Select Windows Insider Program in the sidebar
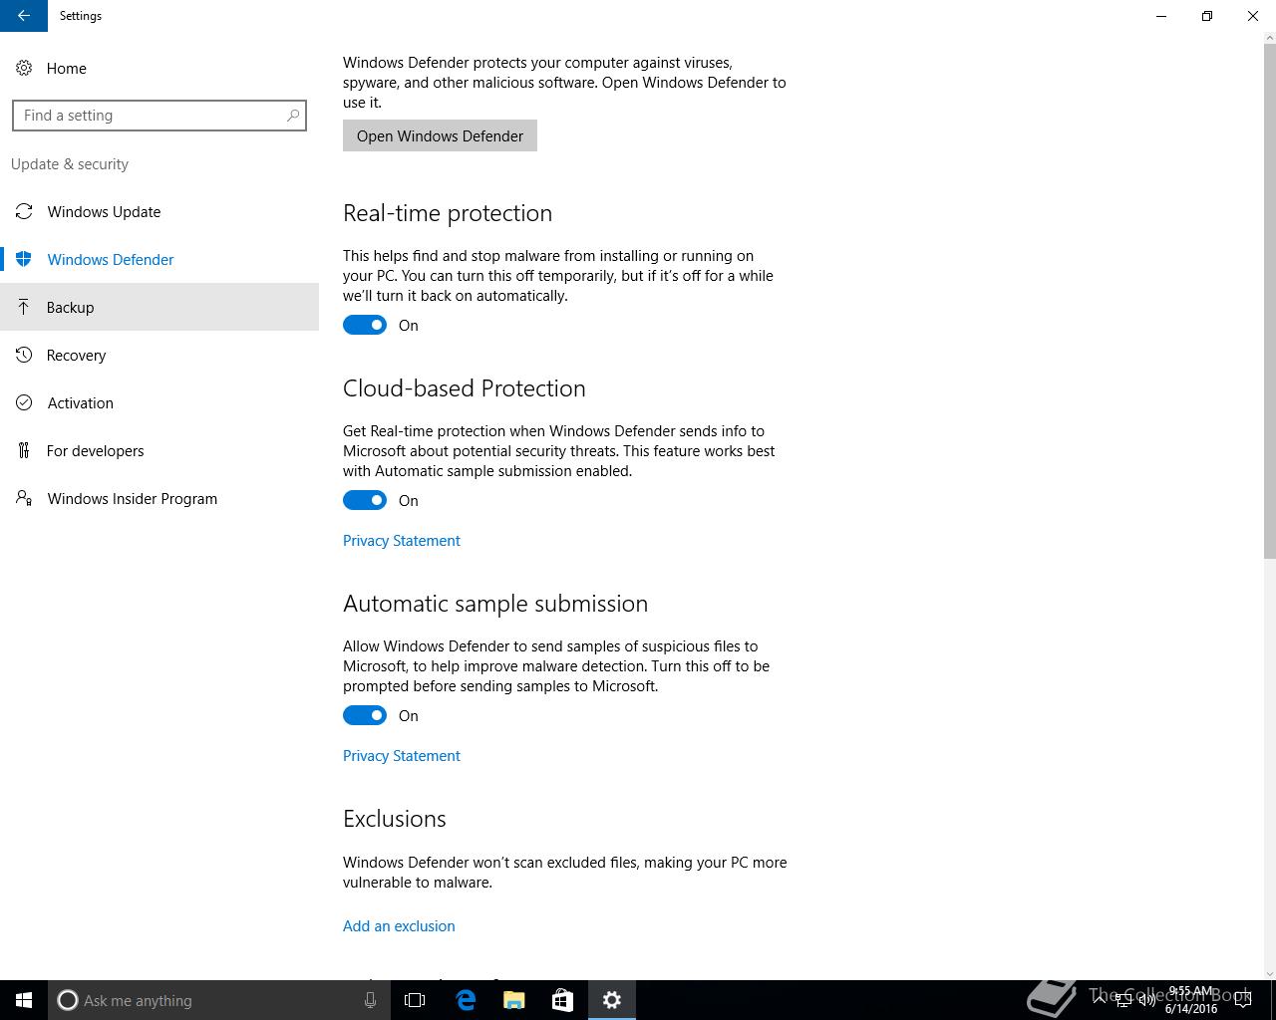This screenshot has width=1276, height=1020. (159, 498)
